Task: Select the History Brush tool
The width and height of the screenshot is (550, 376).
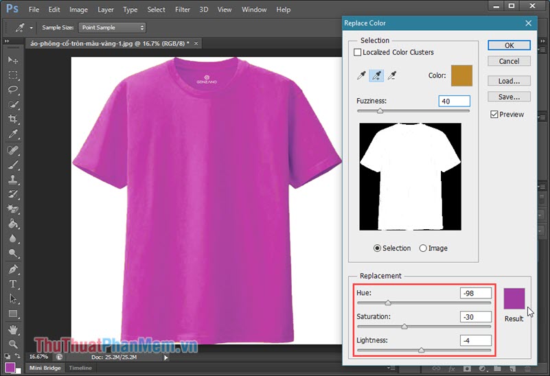Action: tap(12, 194)
